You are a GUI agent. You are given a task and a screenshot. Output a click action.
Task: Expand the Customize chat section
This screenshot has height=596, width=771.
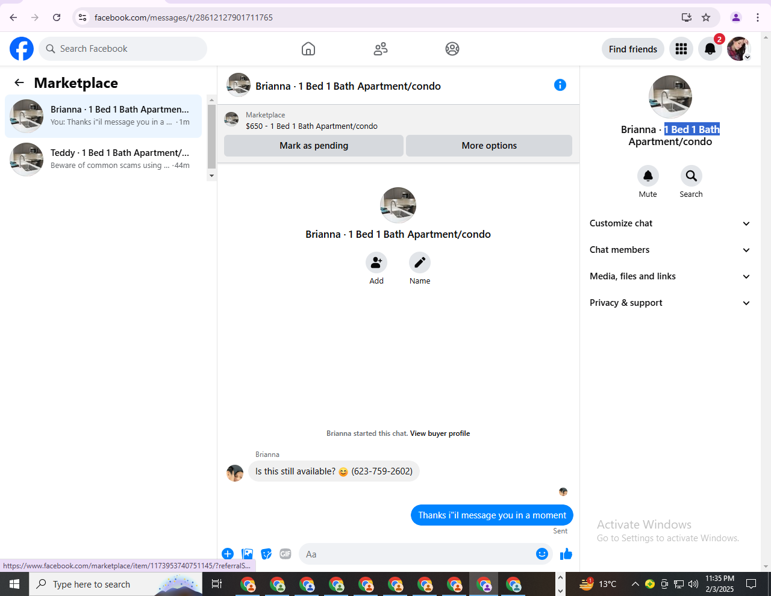coord(670,223)
